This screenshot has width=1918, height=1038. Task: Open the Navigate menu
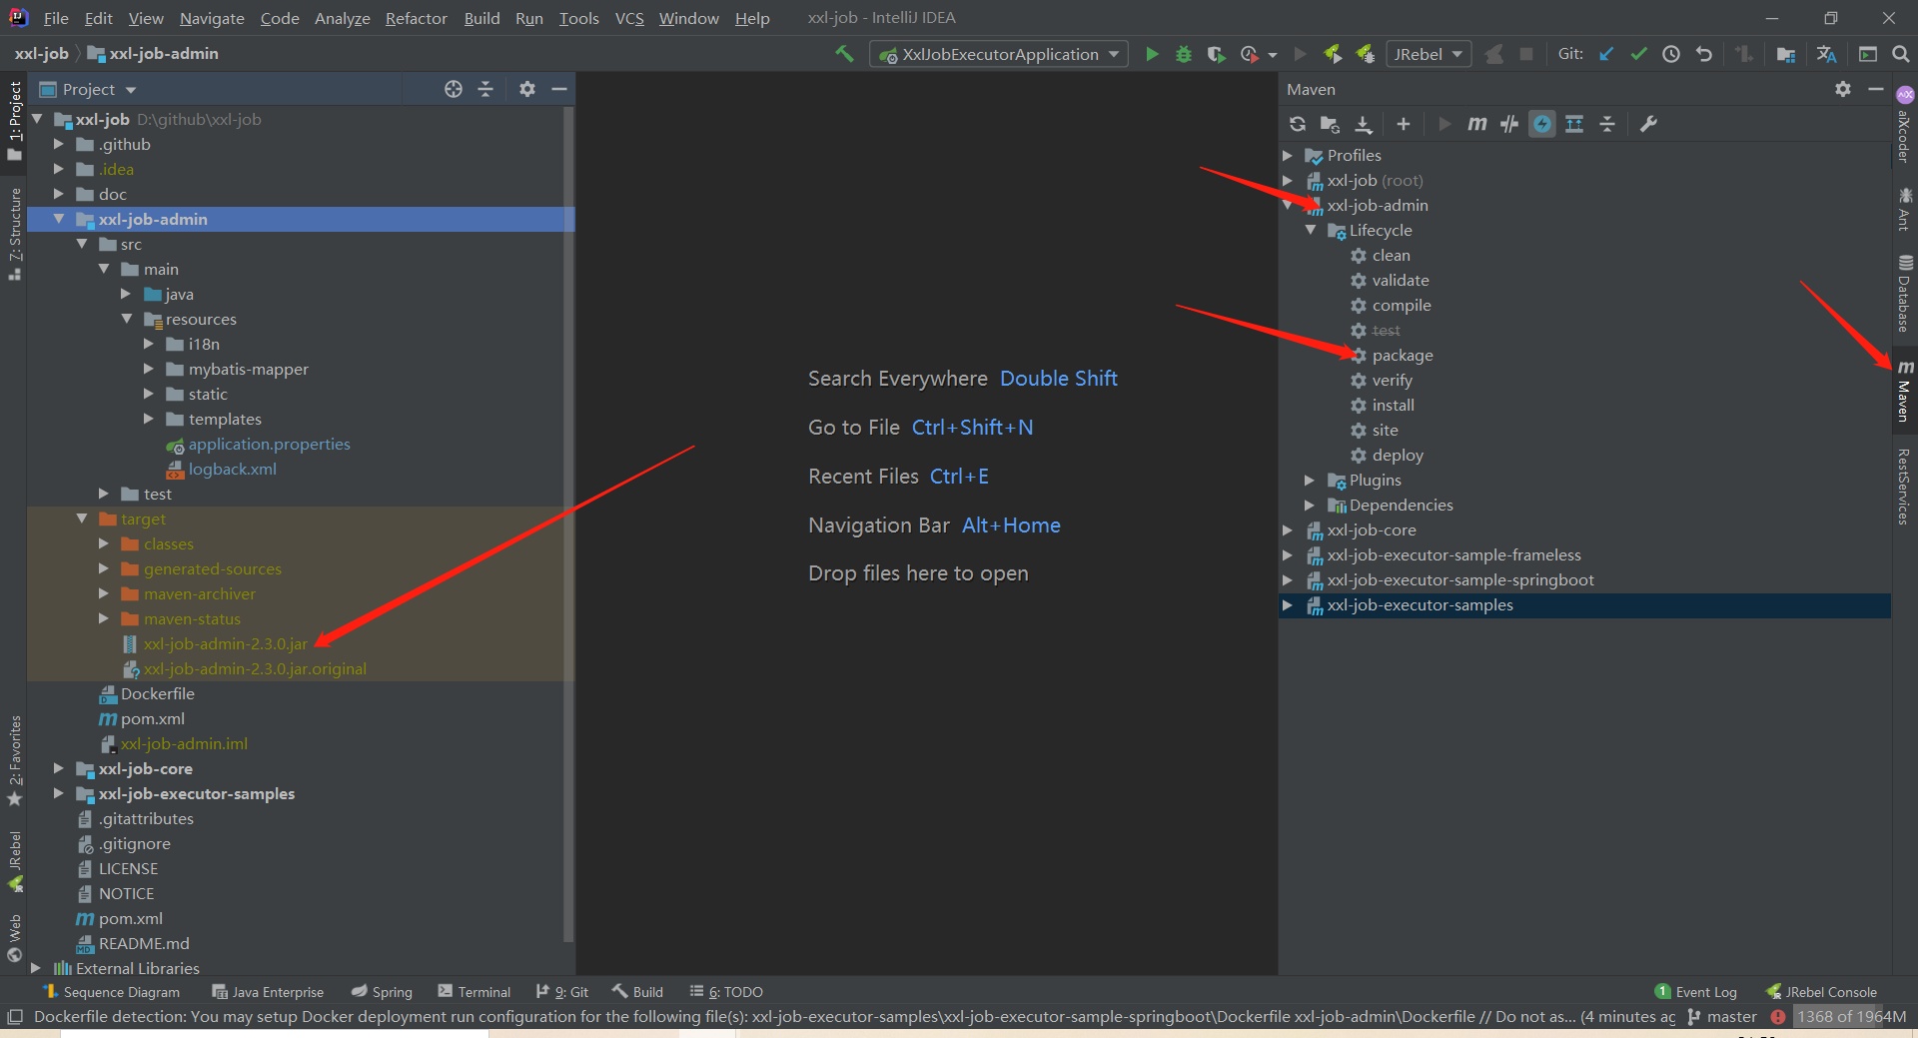click(x=212, y=18)
